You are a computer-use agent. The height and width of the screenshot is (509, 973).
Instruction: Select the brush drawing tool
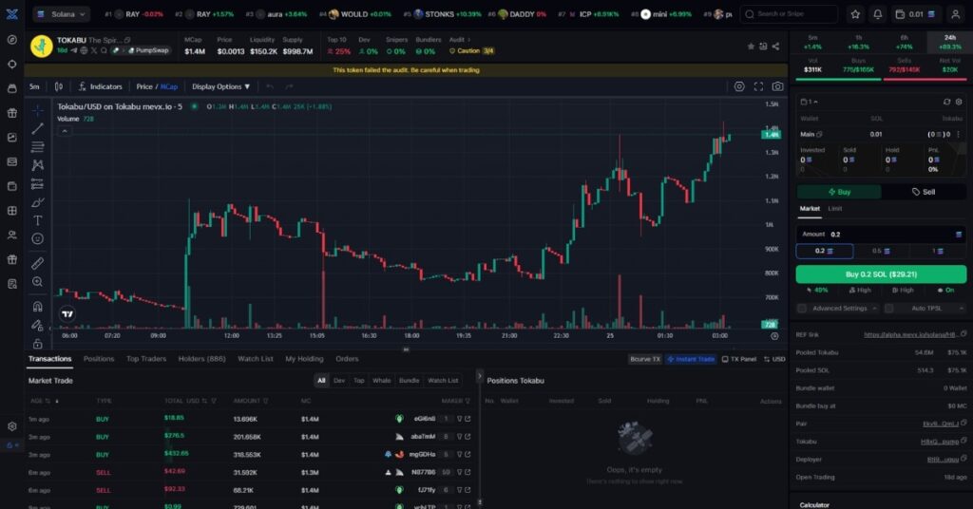pyautogui.click(x=38, y=202)
